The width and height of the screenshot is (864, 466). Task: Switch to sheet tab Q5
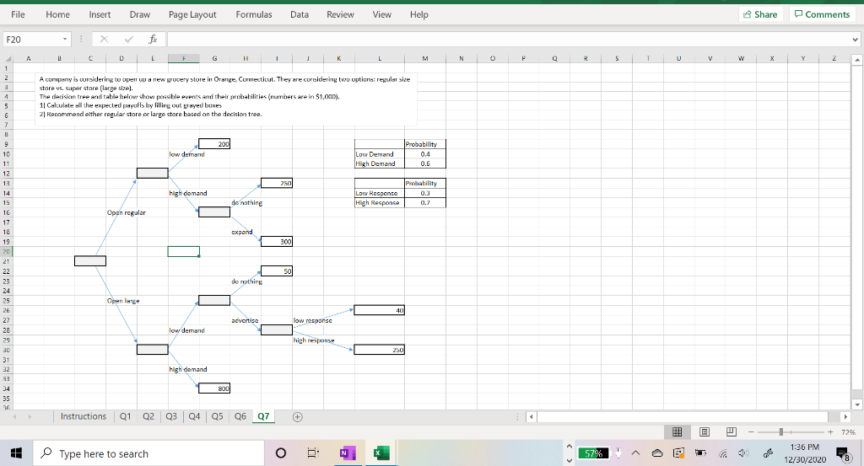[218, 416]
